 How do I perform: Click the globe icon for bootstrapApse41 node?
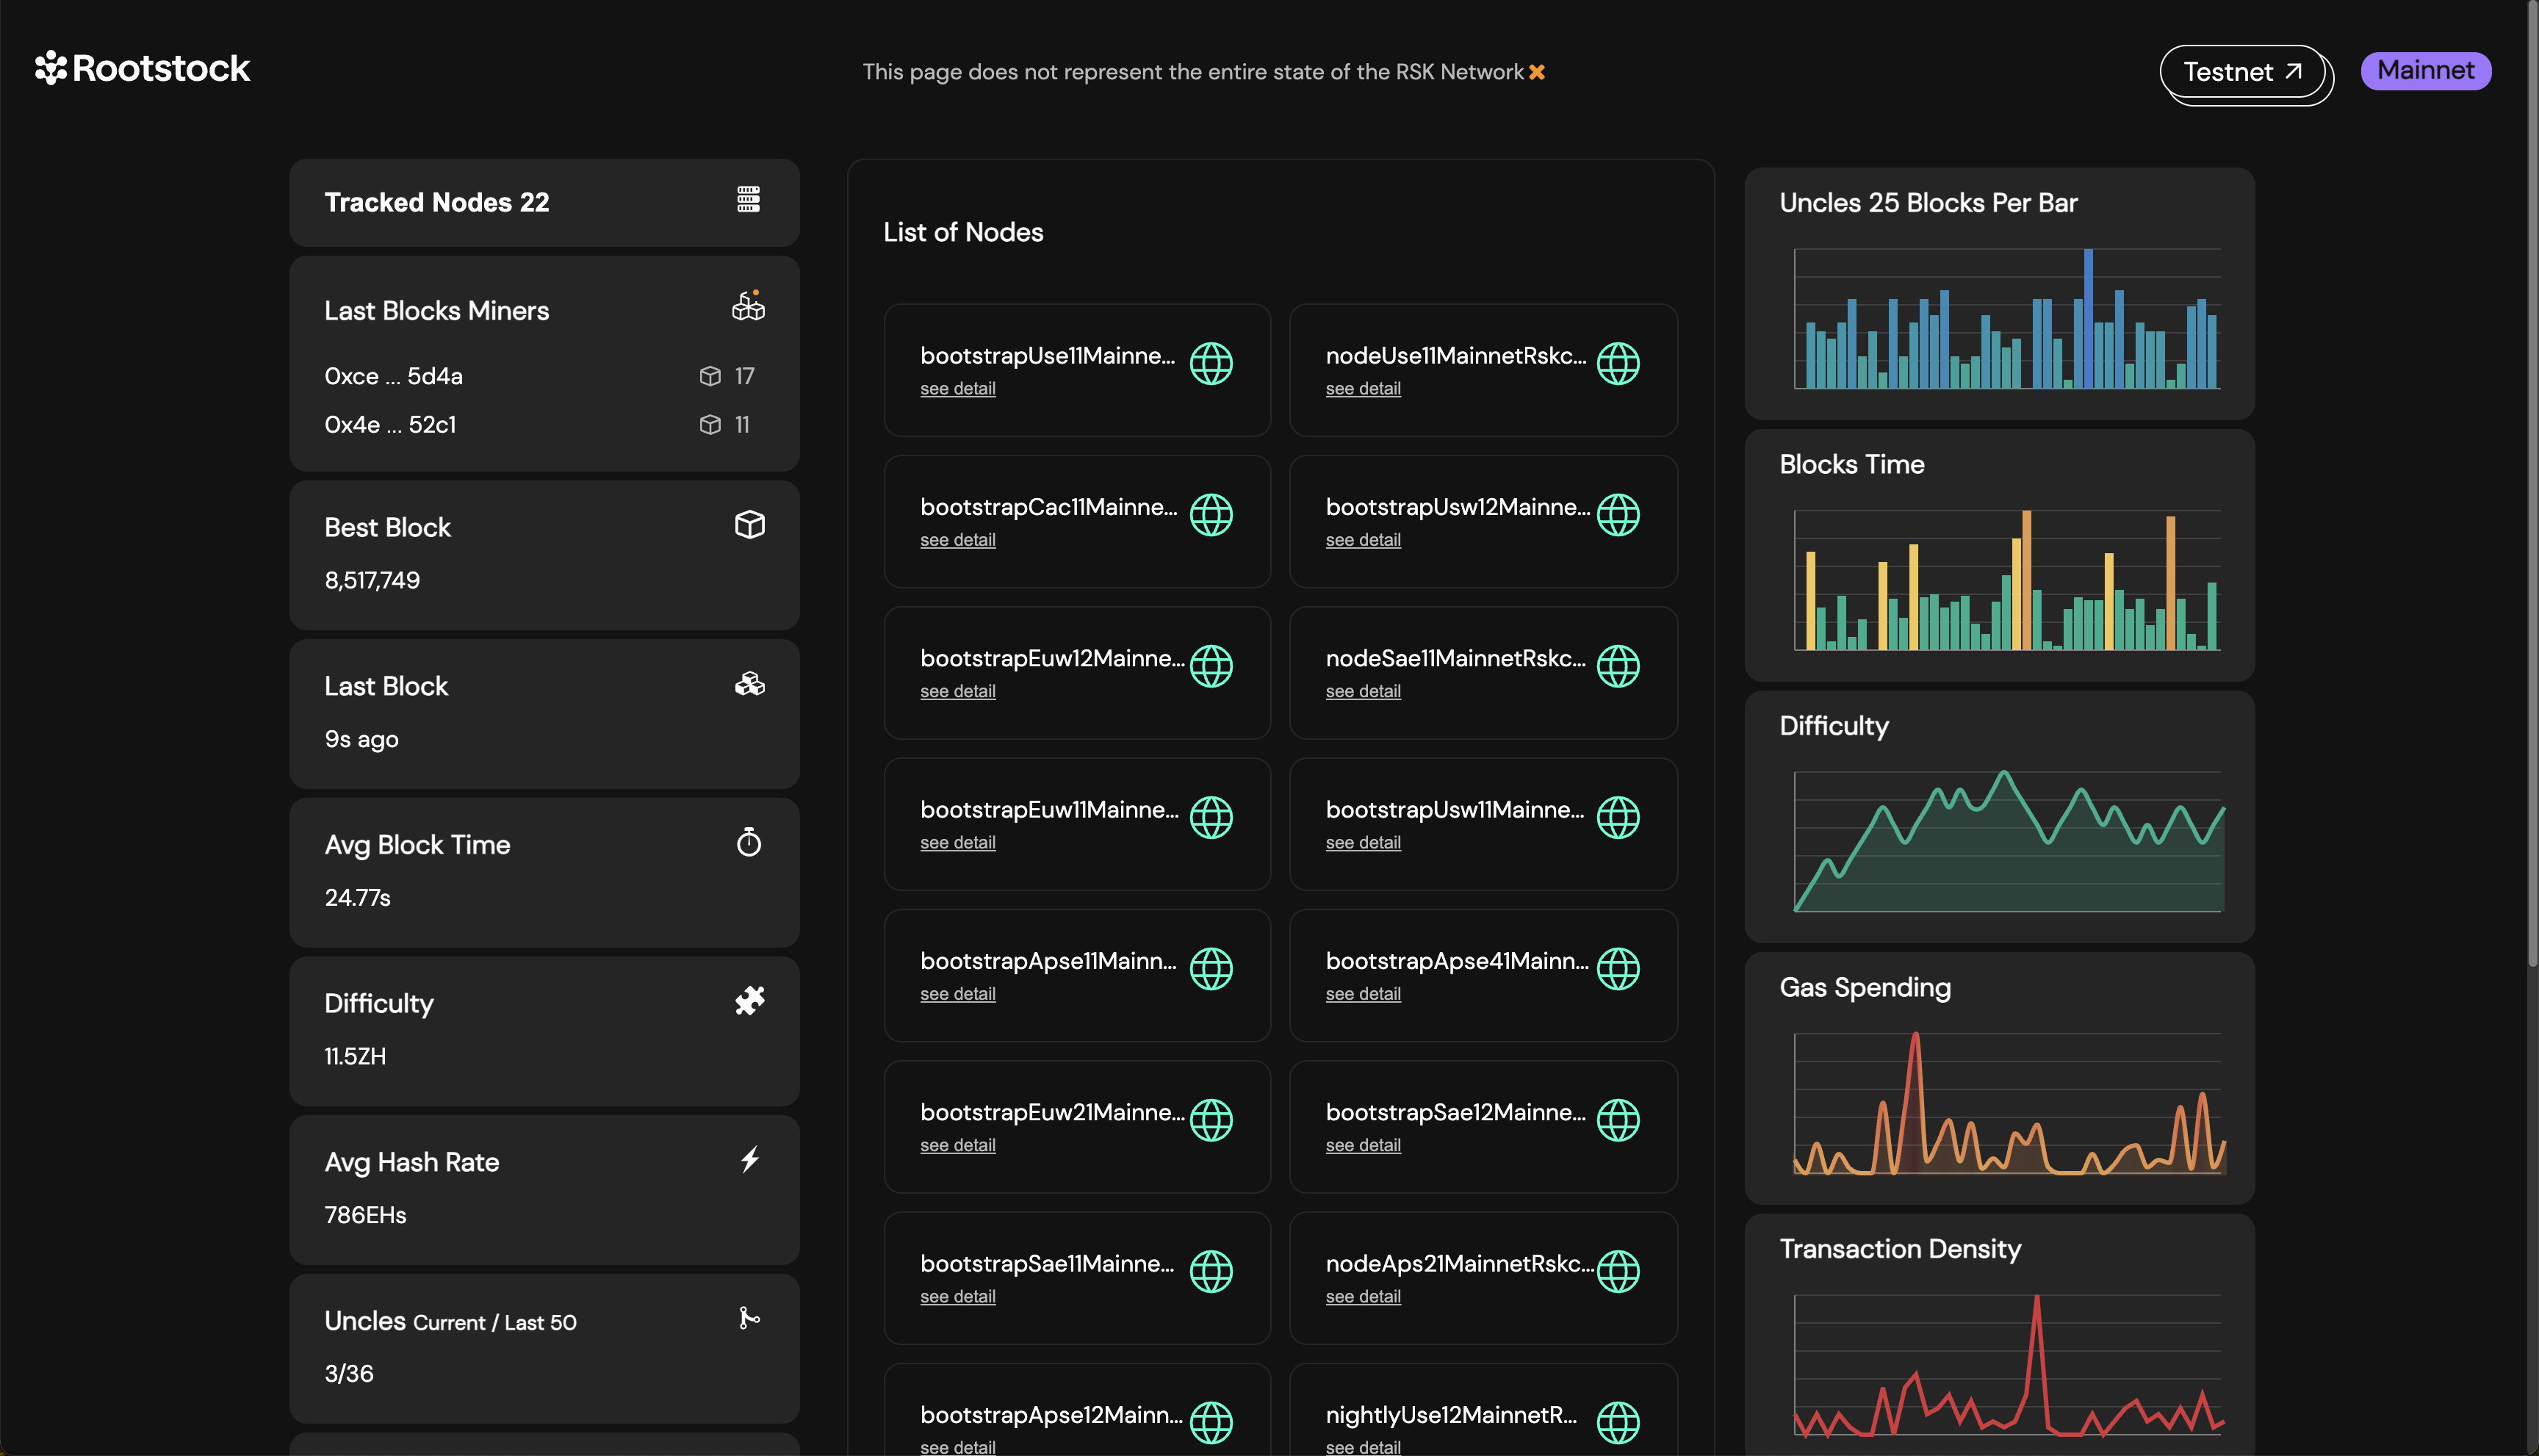[1619, 968]
